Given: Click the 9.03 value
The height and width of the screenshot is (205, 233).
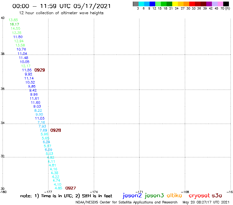Looking at the screenshot, I should click(37, 106).
